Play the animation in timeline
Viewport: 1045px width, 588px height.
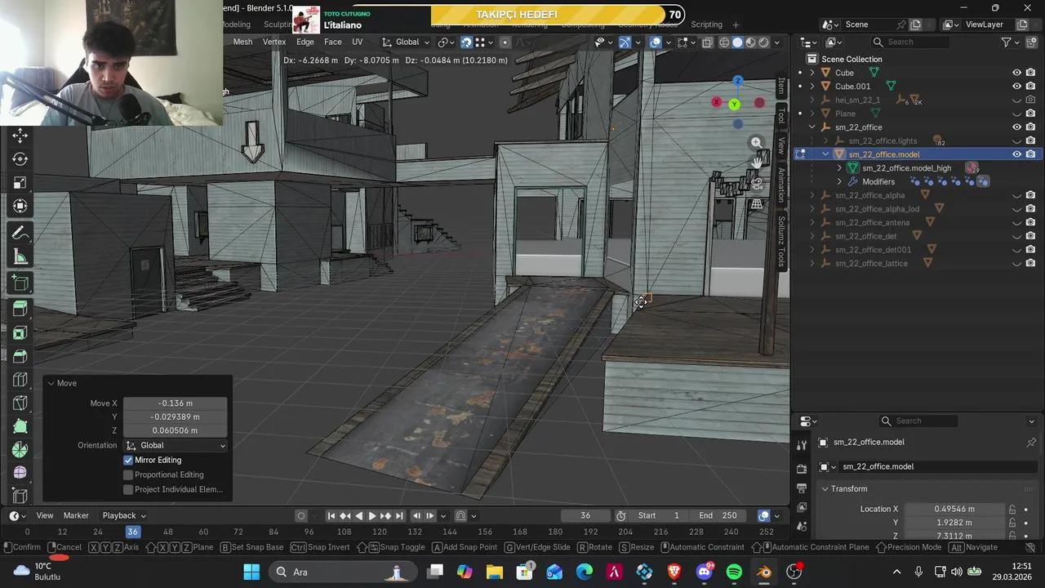(x=372, y=515)
